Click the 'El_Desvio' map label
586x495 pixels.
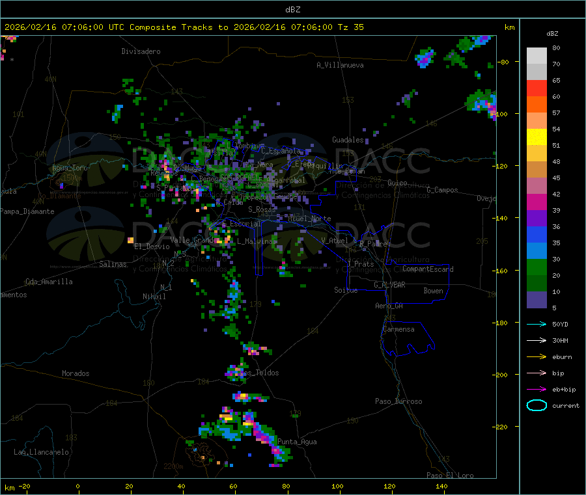point(152,247)
